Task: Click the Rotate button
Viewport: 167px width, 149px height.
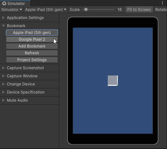Action: click(x=160, y=10)
